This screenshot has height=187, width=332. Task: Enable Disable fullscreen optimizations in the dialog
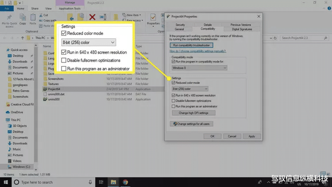(174, 101)
